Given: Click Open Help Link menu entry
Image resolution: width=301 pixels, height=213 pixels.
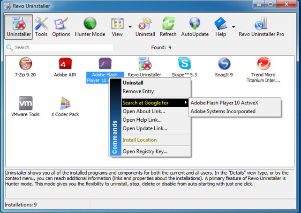Looking at the screenshot, I should [156, 120].
